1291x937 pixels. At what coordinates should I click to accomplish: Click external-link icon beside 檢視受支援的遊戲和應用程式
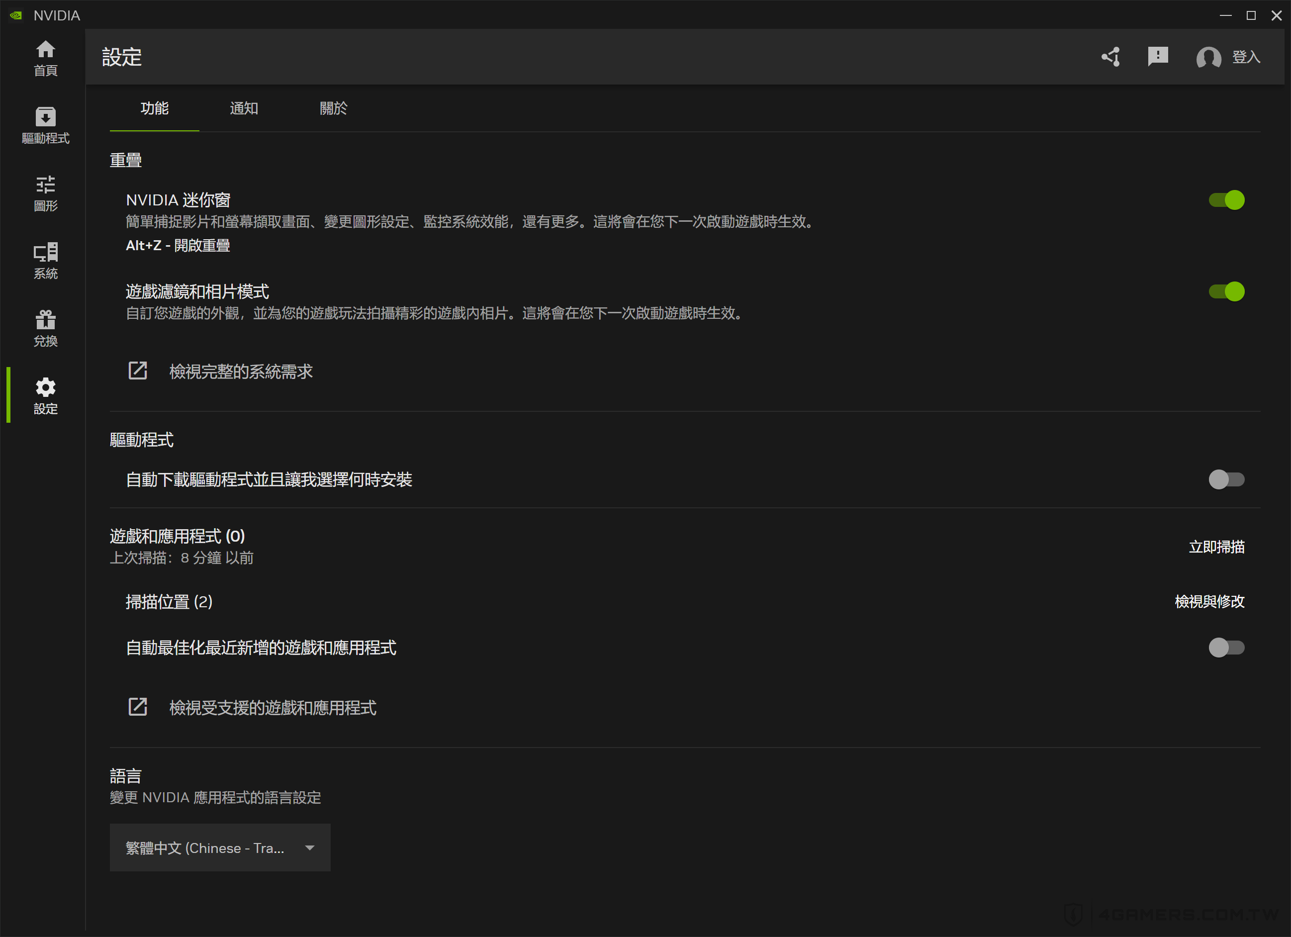(x=138, y=707)
